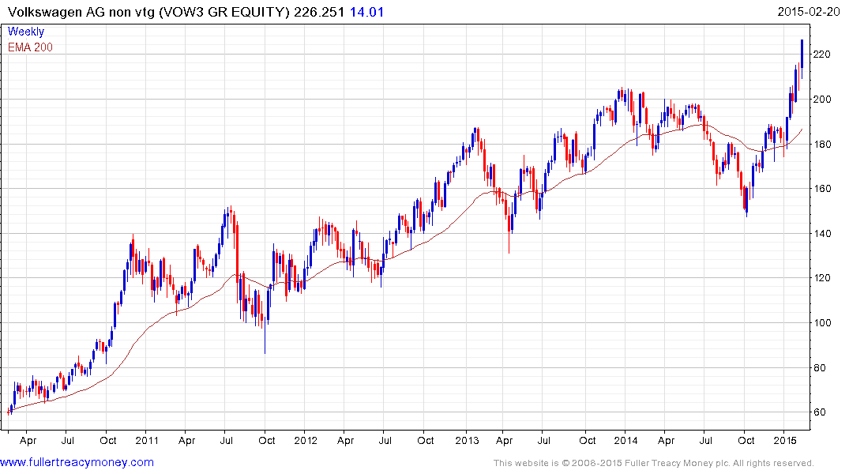Click the '80' y-axis label
Image resolution: width=849 pixels, height=474 pixels.
(819, 368)
